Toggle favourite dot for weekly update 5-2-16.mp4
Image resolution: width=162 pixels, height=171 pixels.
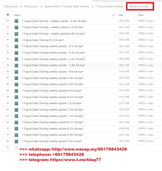(x=8, y=27)
